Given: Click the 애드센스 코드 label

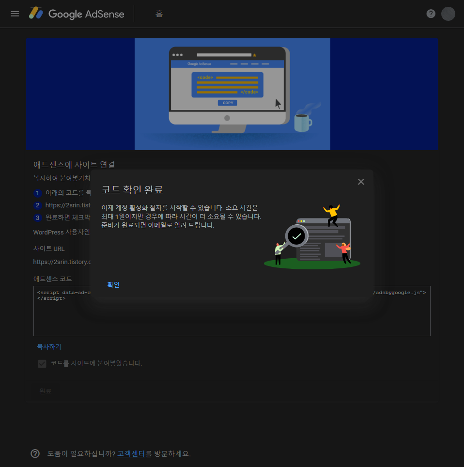Looking at the screenshot, I should (x=52, y=279).
